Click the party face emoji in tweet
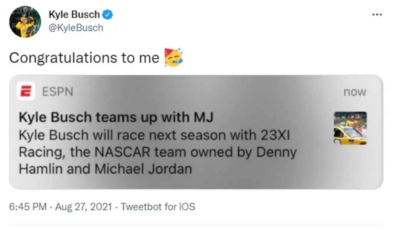Image resolution: width=394 pixels, height=228 pixels. pyautogui.click(x=173, y=58)
